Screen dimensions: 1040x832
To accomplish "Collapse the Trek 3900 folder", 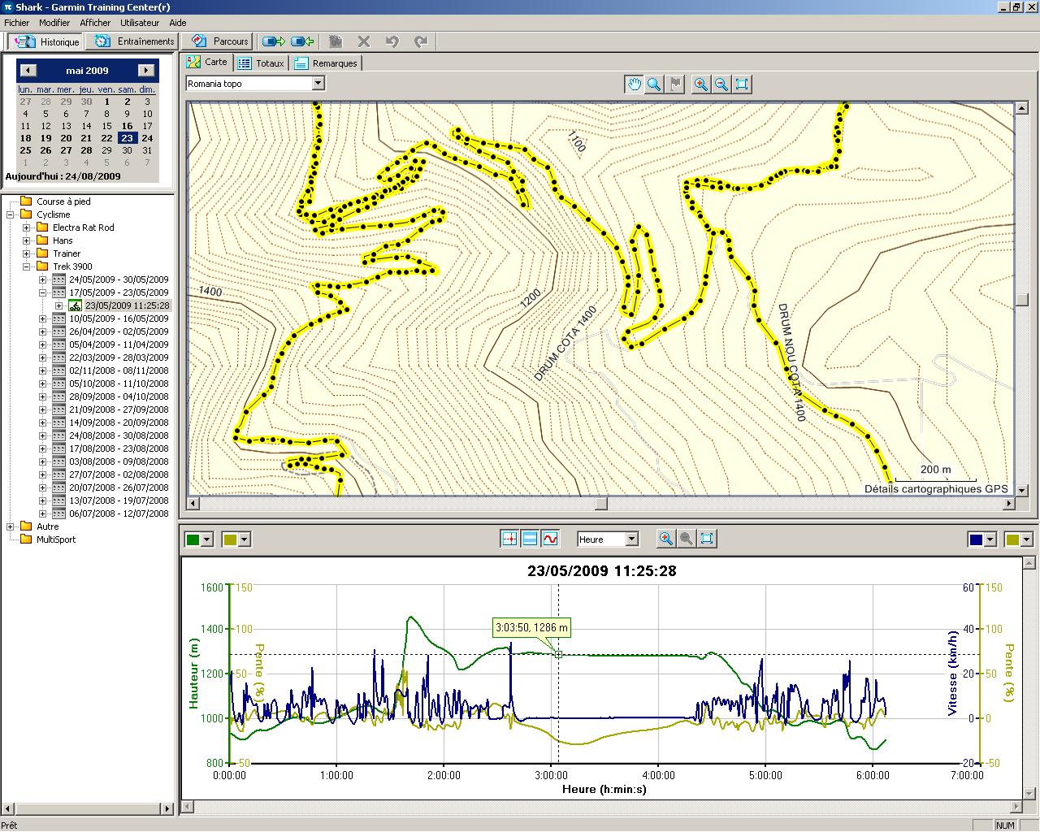I will [x=26, y=266].
